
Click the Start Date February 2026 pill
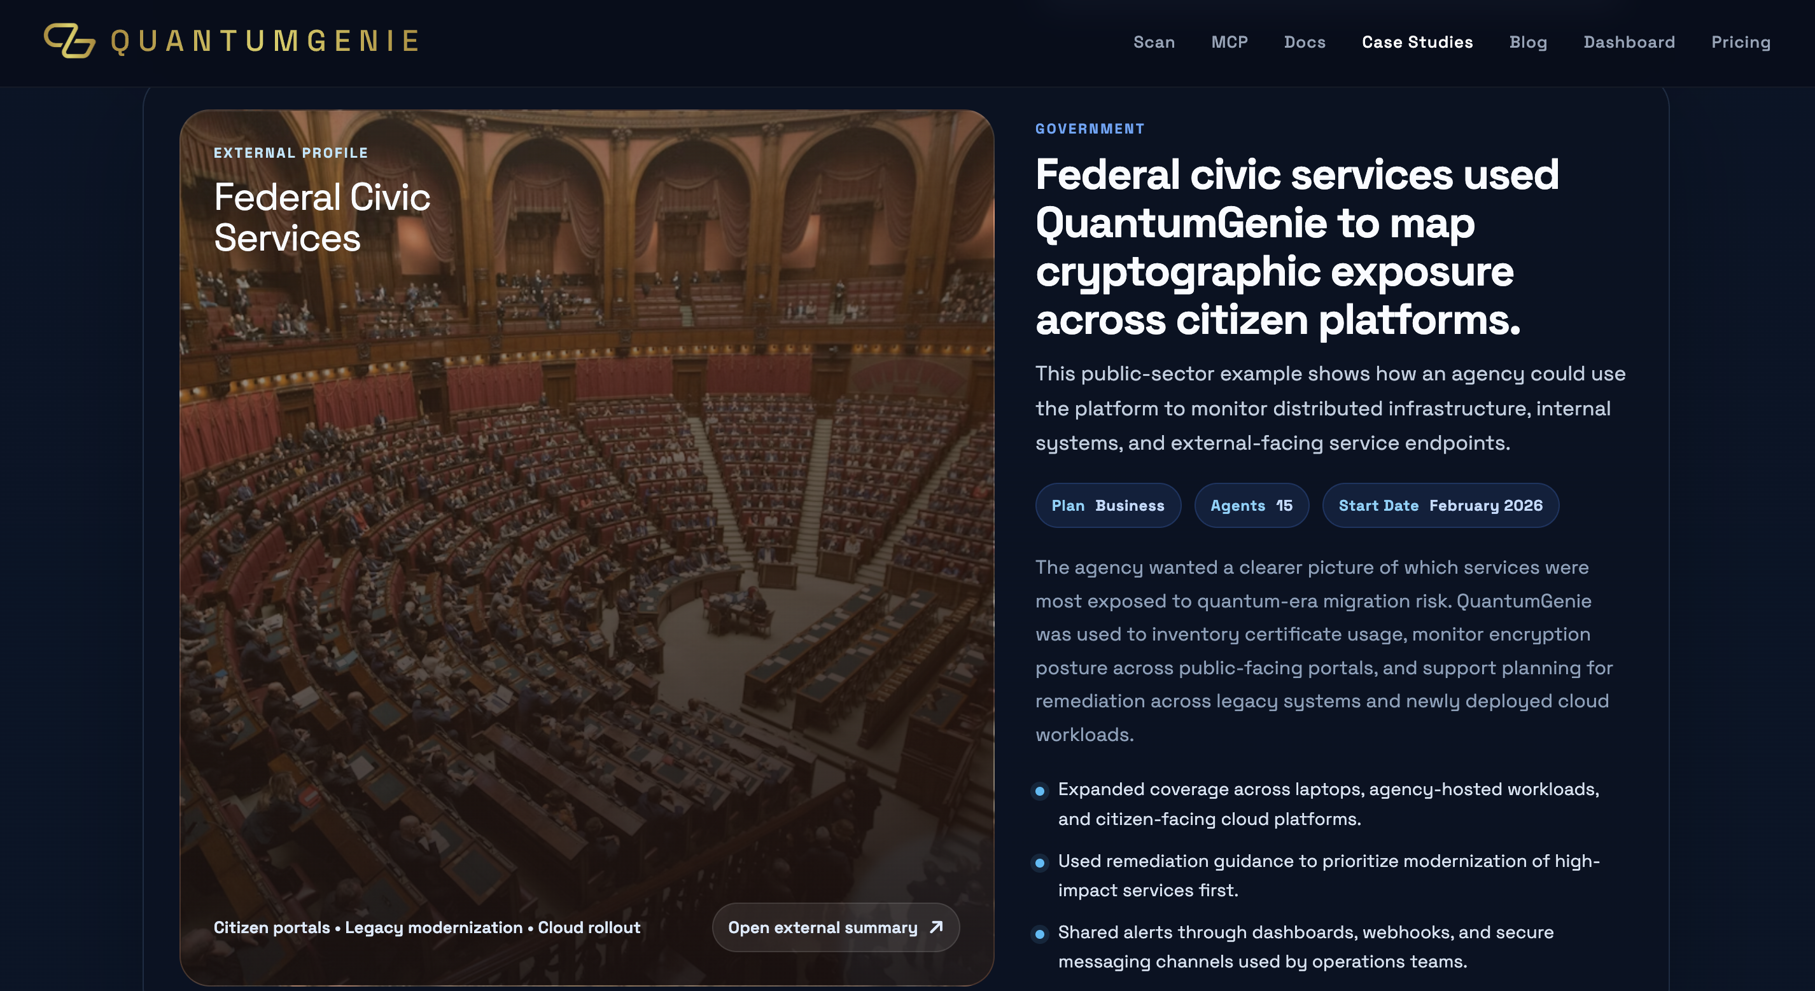(x=1440, y=505)
